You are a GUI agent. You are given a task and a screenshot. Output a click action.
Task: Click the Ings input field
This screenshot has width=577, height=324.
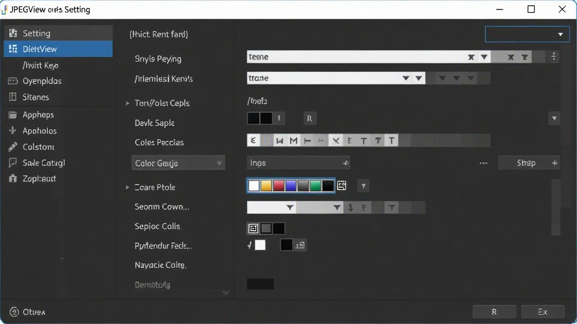[299, 163]
